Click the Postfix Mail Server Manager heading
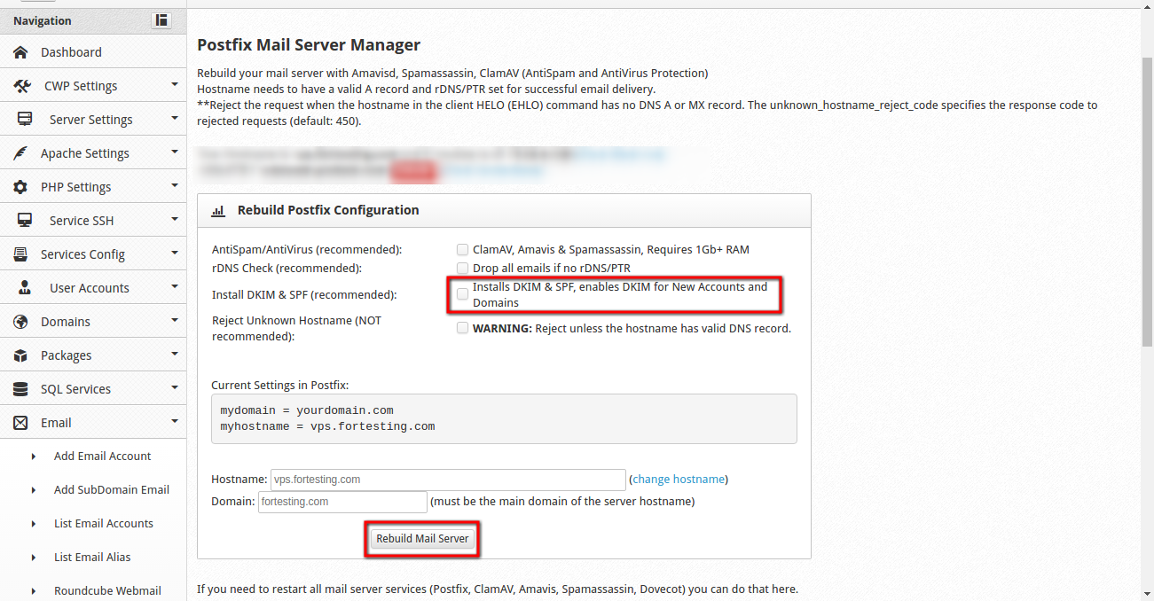Screen dimensions: 1154x601 point(309,44)
